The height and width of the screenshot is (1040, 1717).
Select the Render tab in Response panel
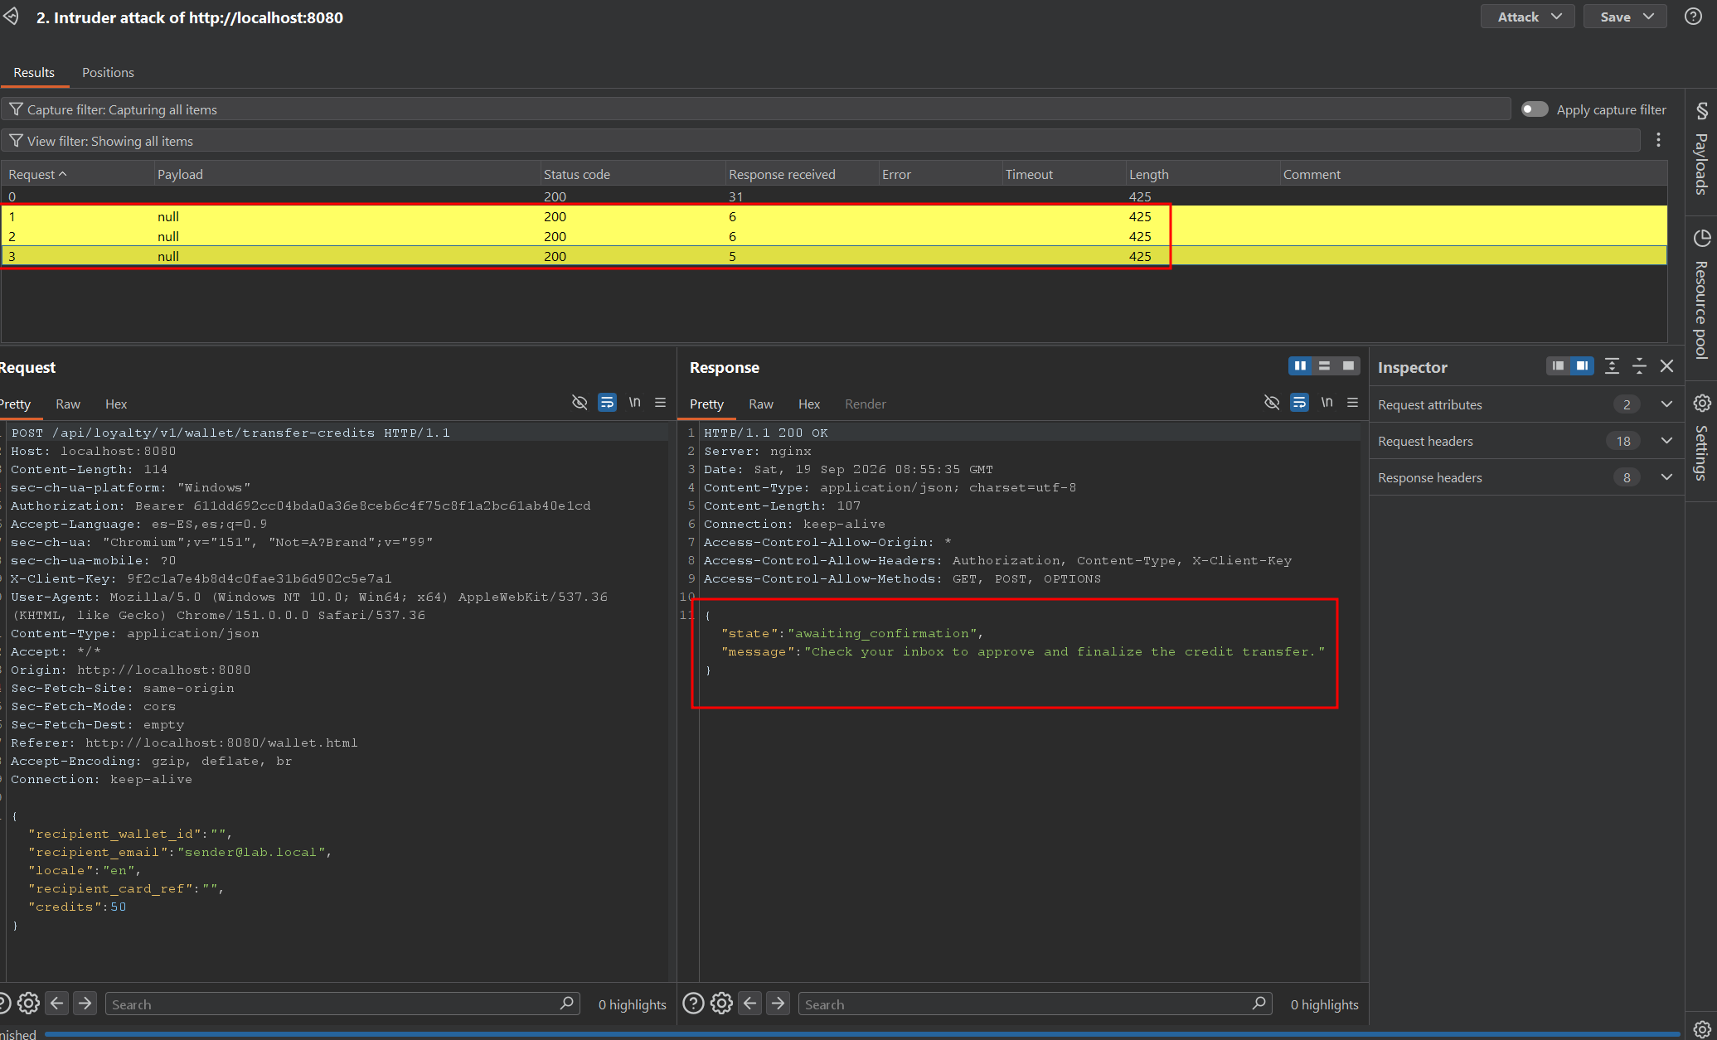[x=866, y=404]
